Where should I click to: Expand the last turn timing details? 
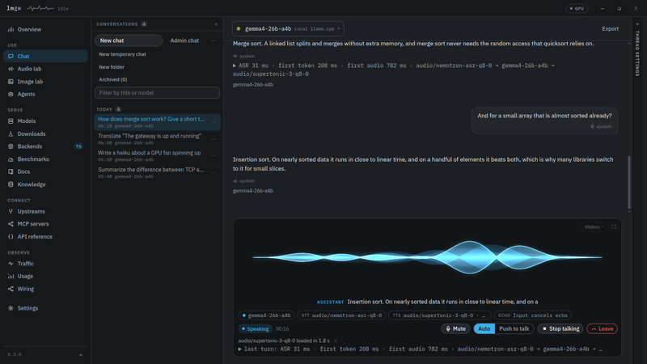pos(239,349)
